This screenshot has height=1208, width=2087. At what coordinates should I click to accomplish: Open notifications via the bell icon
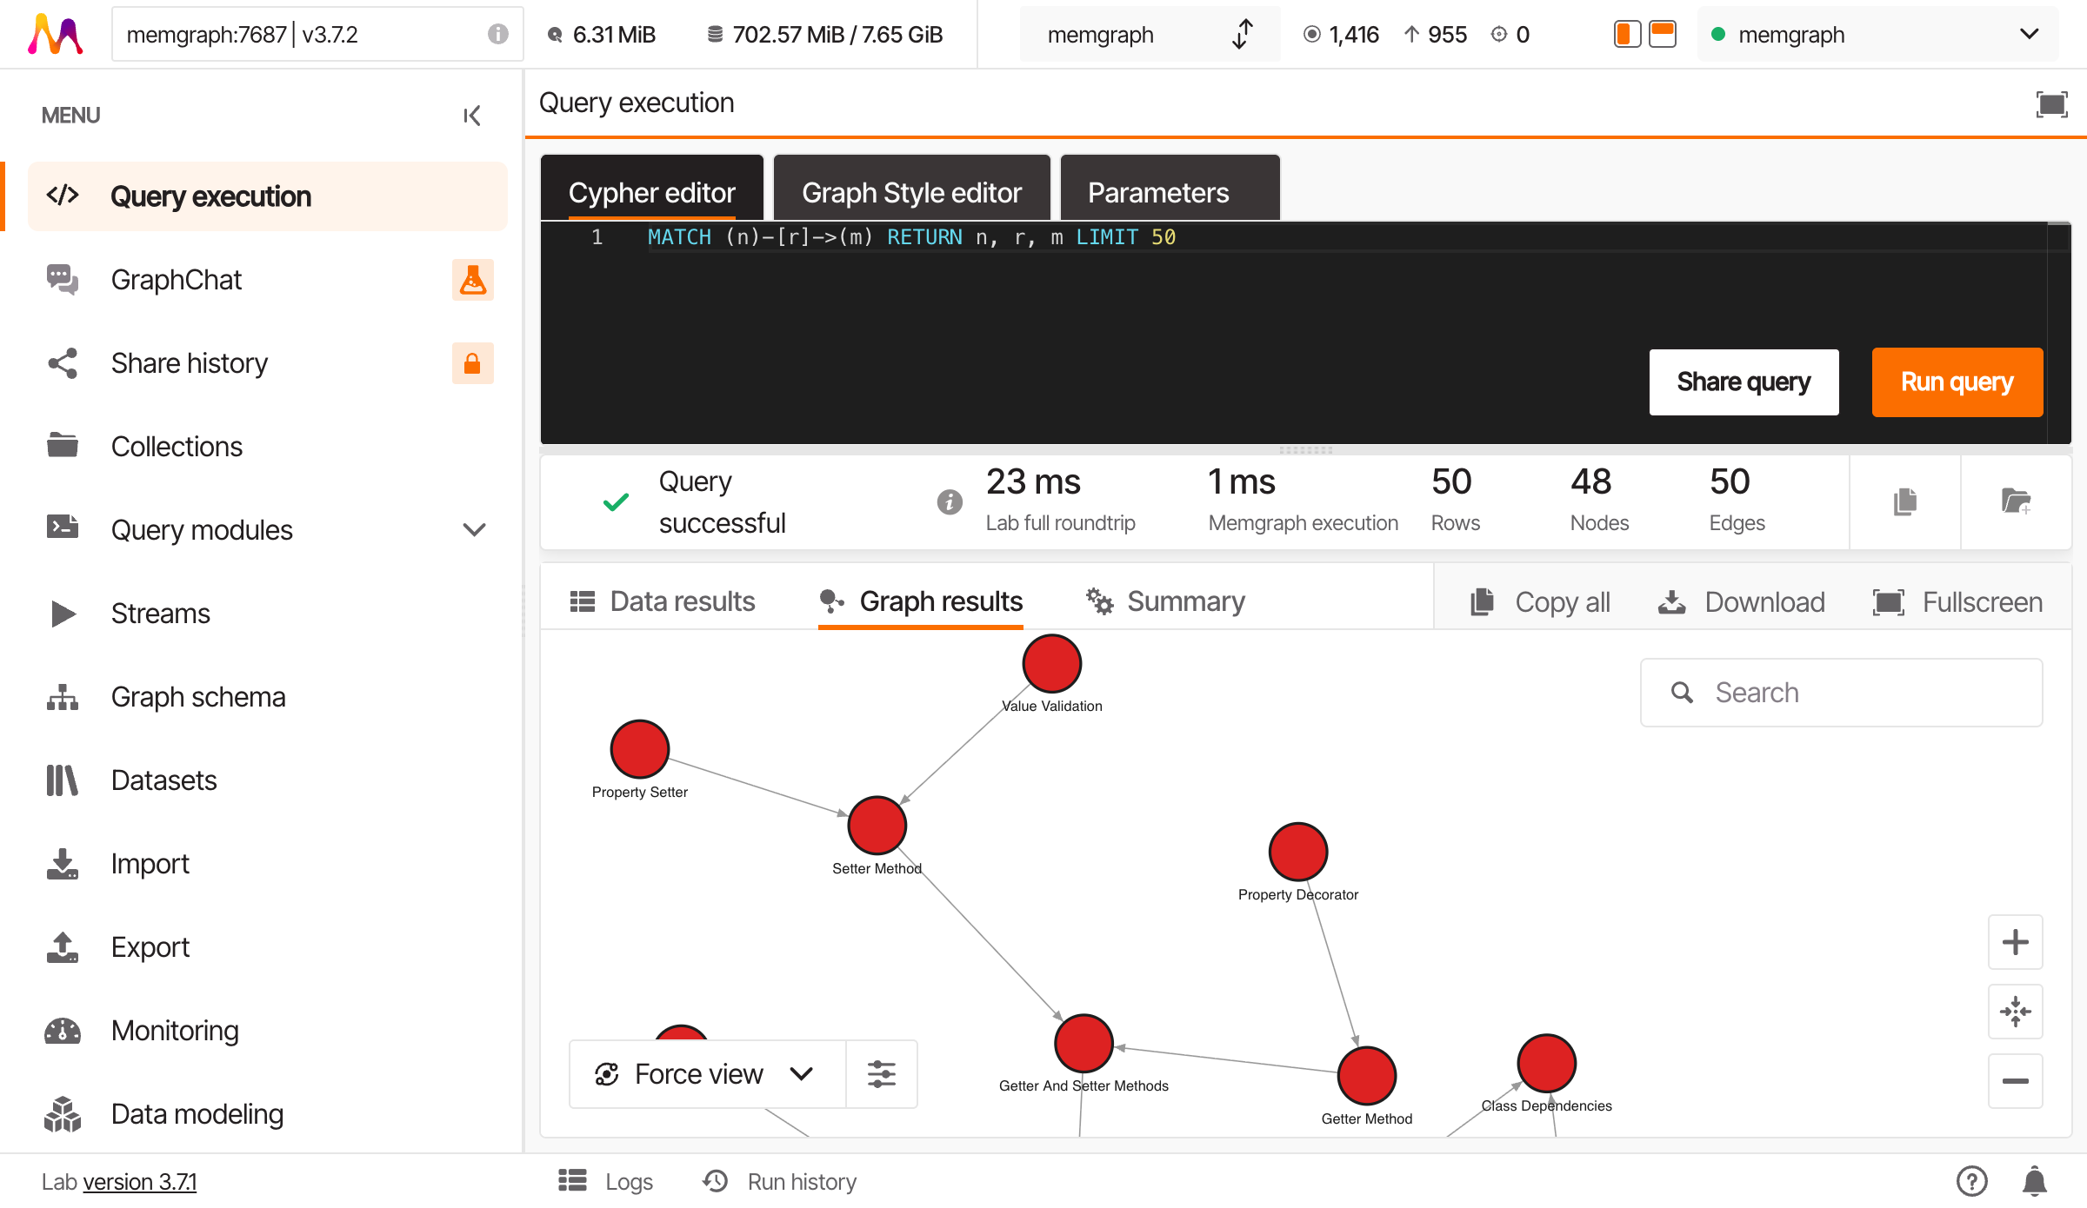tap(2034, 1181)
